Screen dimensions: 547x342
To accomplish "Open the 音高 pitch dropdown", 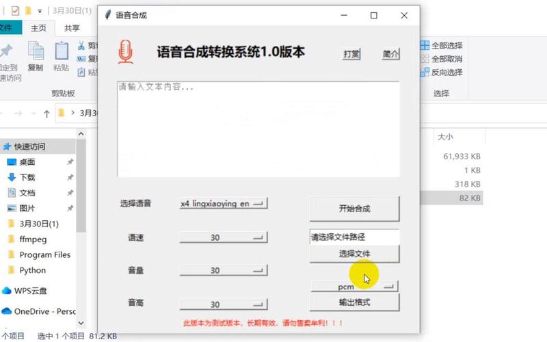I will [224, 304].
